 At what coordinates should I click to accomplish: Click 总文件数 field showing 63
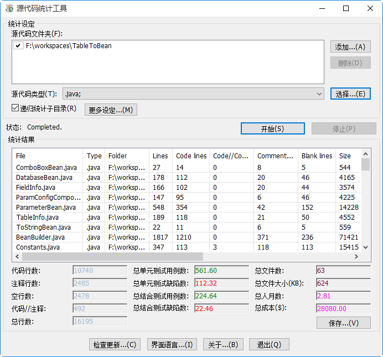(x=344, y=270)
